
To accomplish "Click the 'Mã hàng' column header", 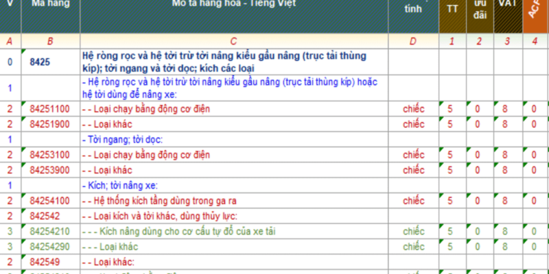I will pos(50,5).
